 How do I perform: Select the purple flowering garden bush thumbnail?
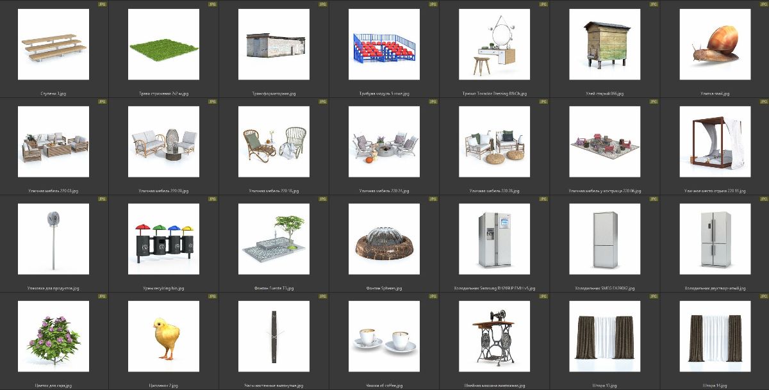pos(53,337)
